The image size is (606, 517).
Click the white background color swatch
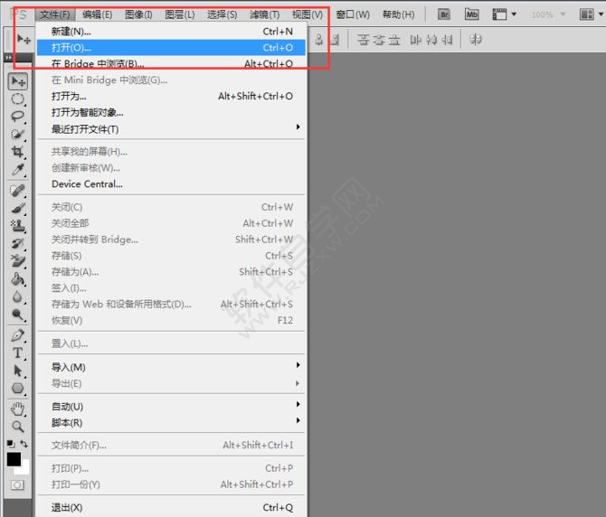(24, 468)
